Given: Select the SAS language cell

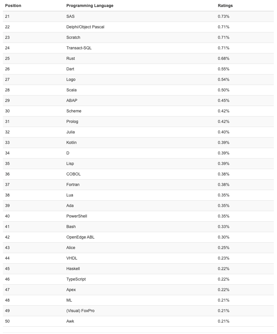Looking at the screenshot, I should [x=70, y=16].
